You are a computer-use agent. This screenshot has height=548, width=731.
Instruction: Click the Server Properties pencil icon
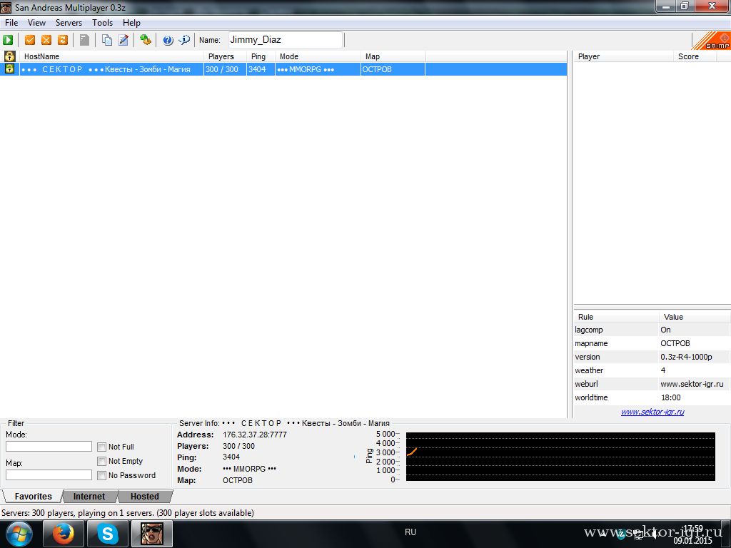(x=123, y=40)
